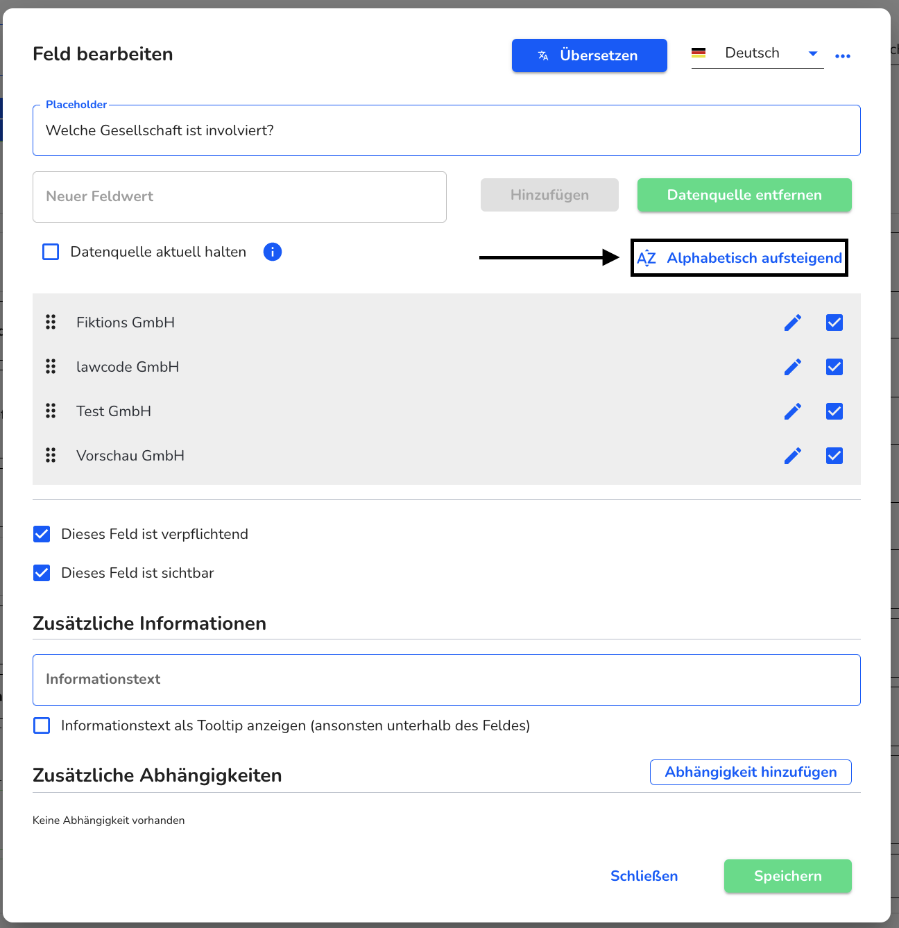This screenshot has width=899, height=928.
Task: Click the Übersetzen translate button
Action: click(x=589, y=55)
